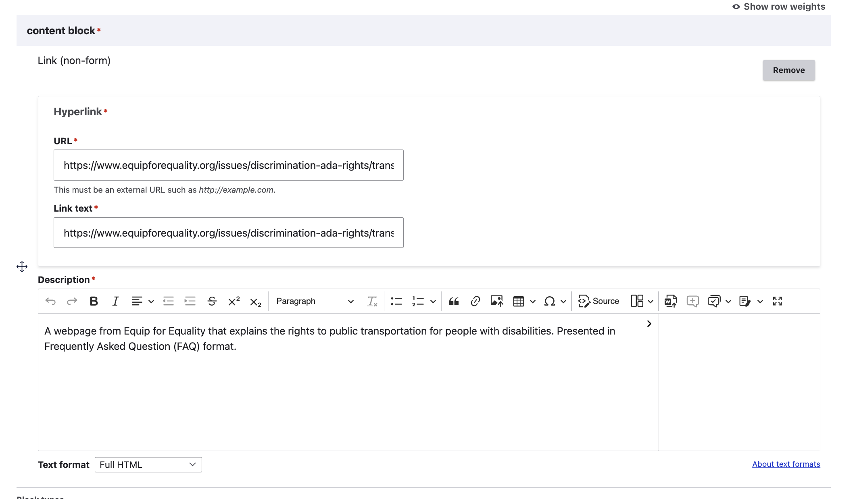Screen dimensions: 855x499
Task: Insert a special character (omega)
Action: click(x=550, y=301)
